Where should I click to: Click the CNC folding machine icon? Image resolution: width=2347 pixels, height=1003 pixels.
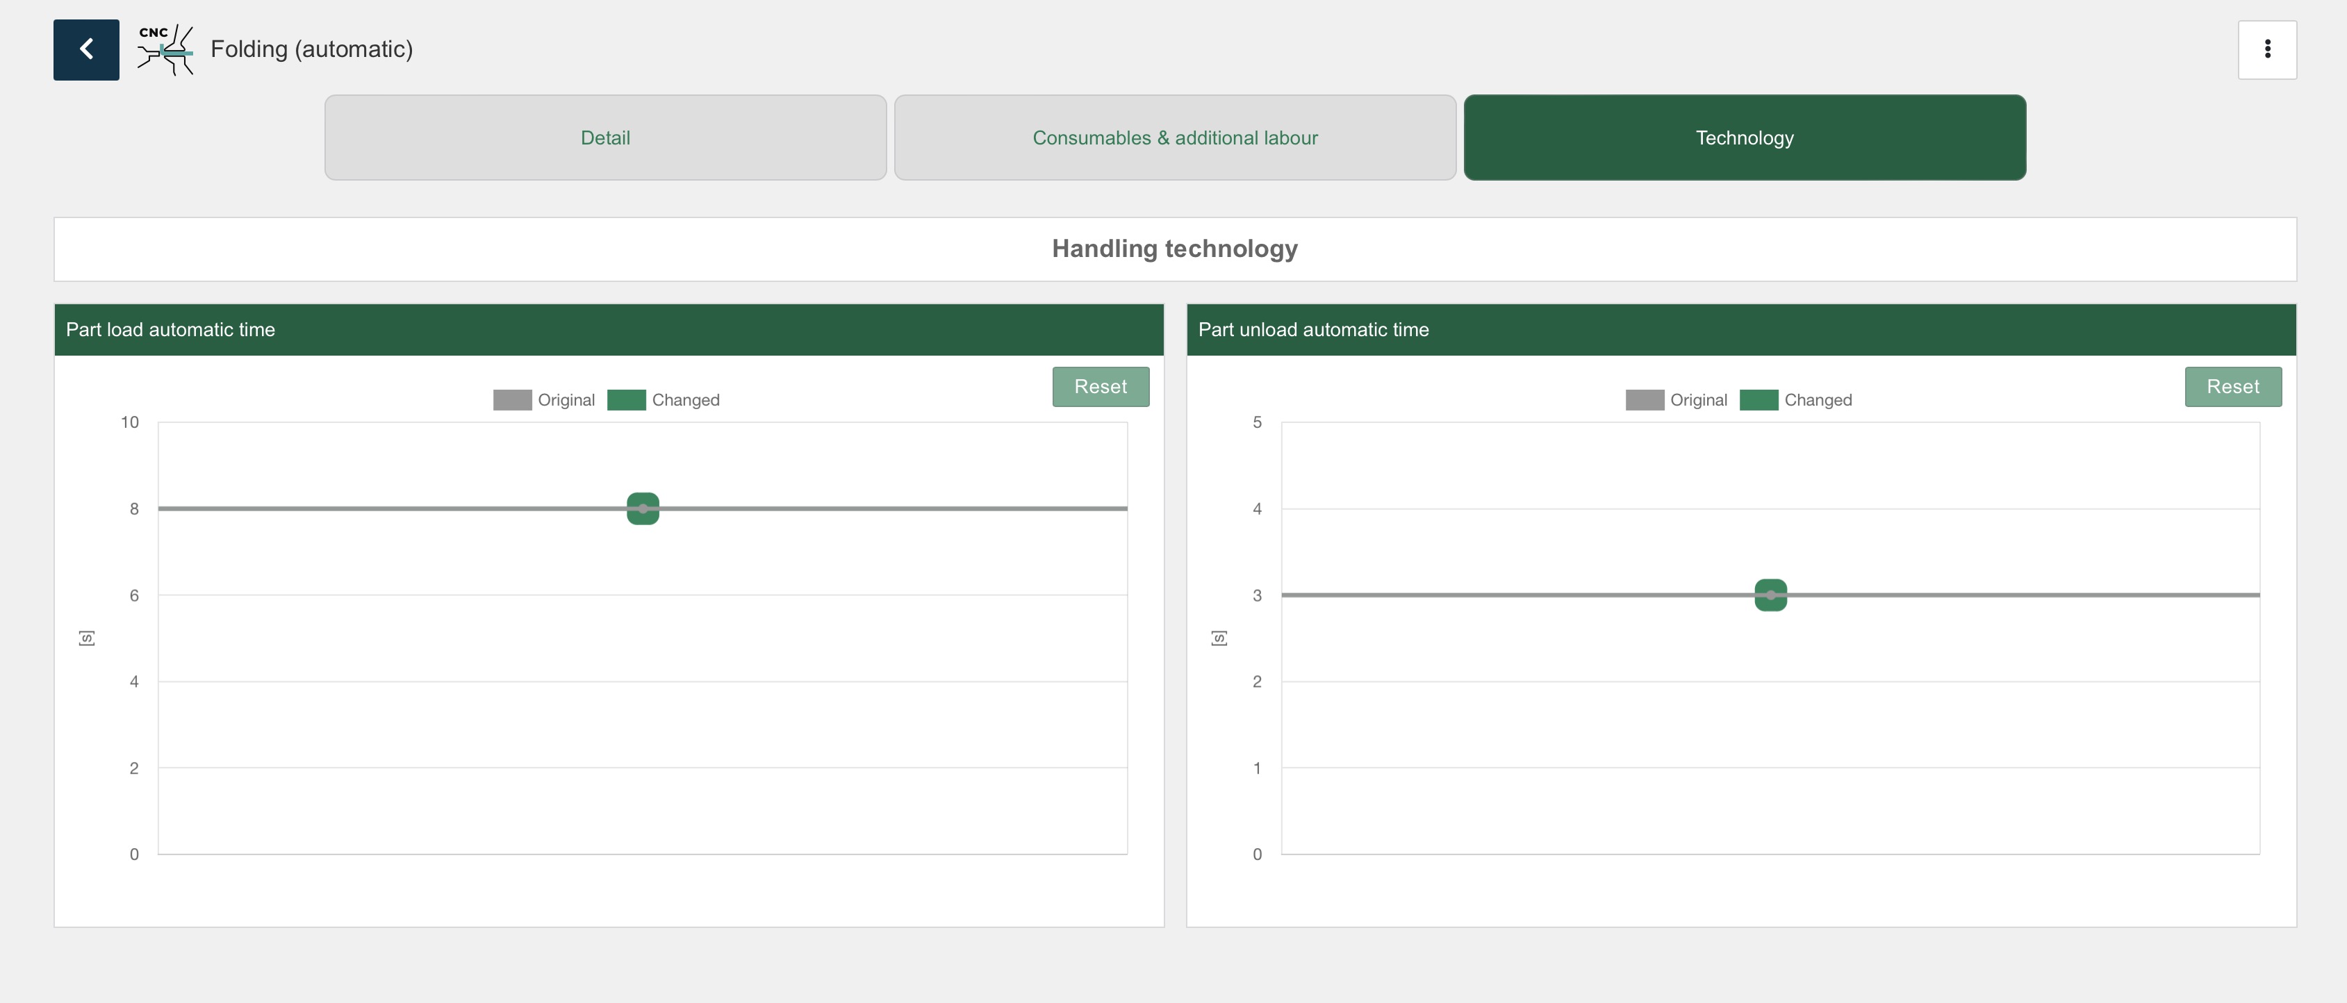pyautogui.click(x=165, y=49)
